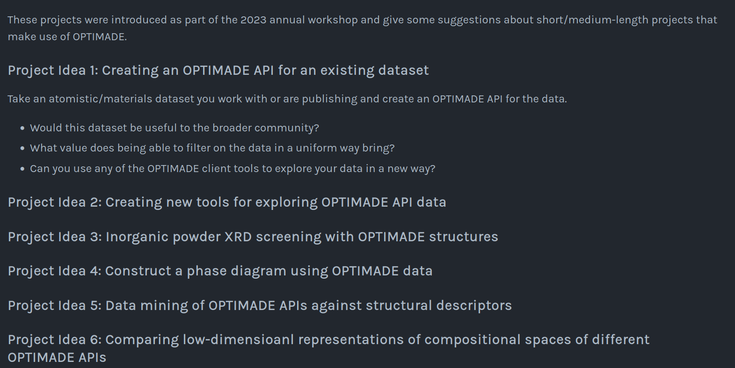Screen dimensions: 735x368
Task: Collapse the Project Idea 1 heading section
Action: (218, 70)
